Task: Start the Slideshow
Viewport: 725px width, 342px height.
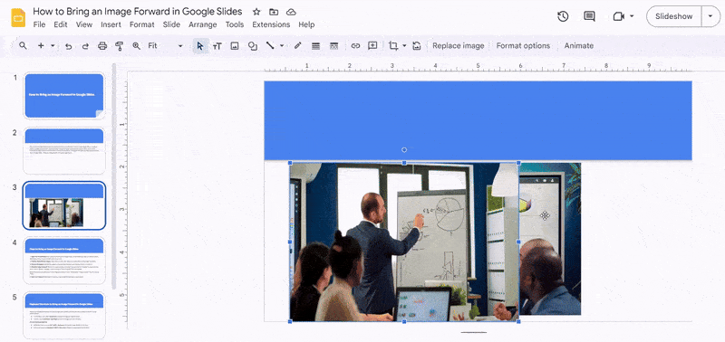Action: (x=673, y=16)
